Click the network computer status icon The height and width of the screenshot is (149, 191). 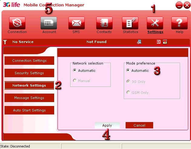tap(139, 42)
